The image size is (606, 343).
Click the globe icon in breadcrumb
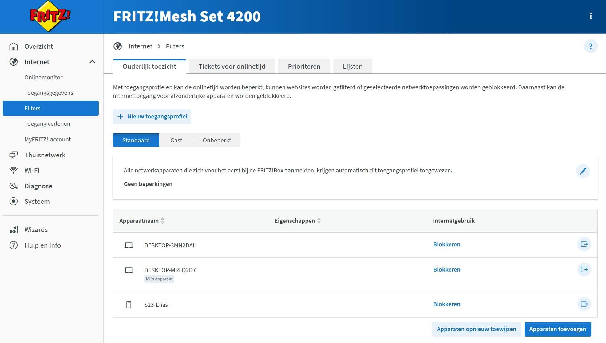[117, 46]
